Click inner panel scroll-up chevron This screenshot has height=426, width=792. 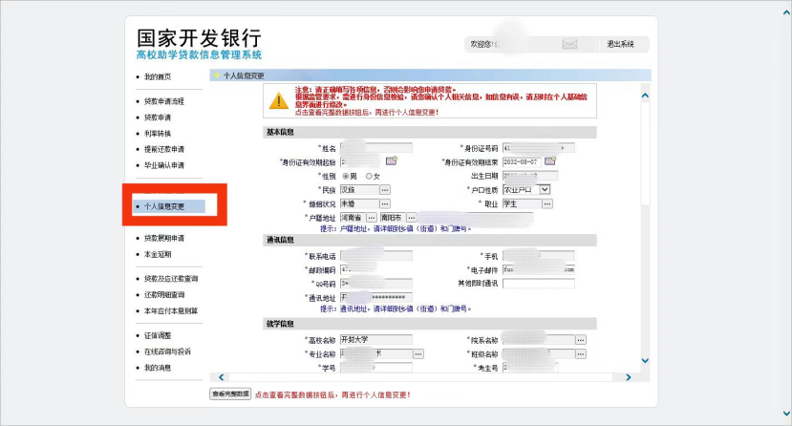(x=645, y=96)
